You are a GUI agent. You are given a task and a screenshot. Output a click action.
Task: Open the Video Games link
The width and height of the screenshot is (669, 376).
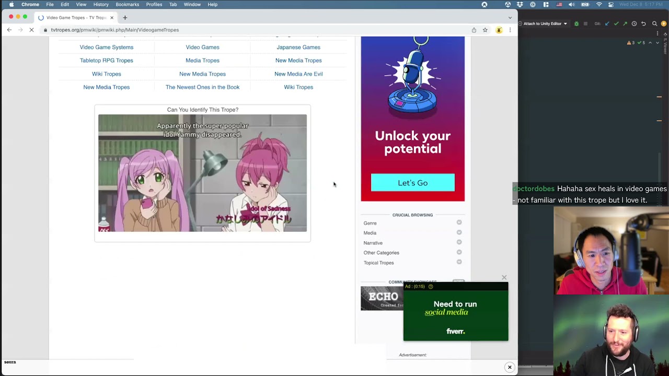(x=203, y=47)
